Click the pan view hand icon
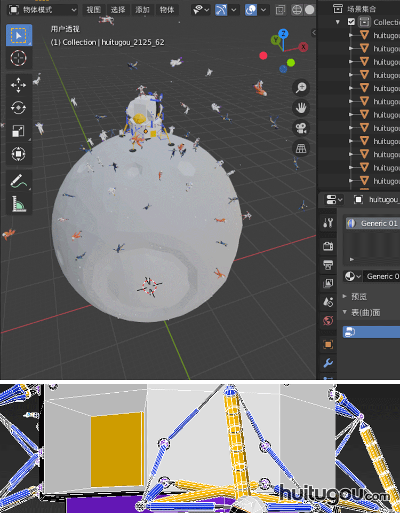400x513 pixels. pos(301,108)
